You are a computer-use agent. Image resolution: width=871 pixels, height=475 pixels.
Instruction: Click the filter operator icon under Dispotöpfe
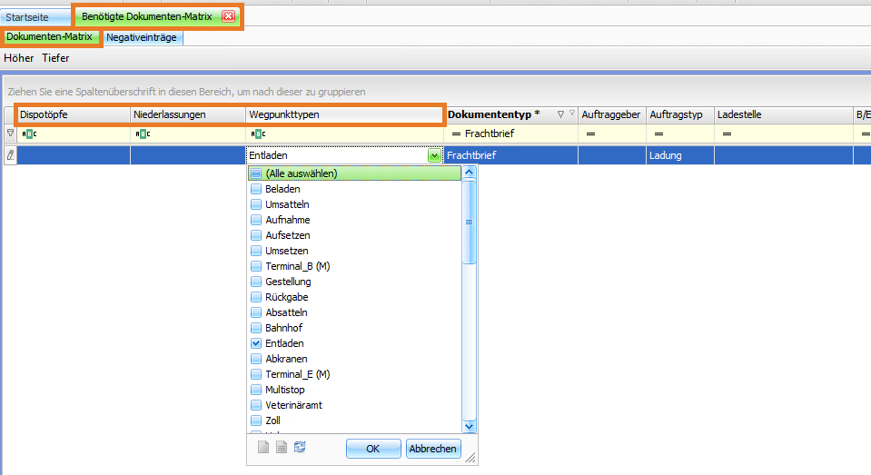(29, 134)
